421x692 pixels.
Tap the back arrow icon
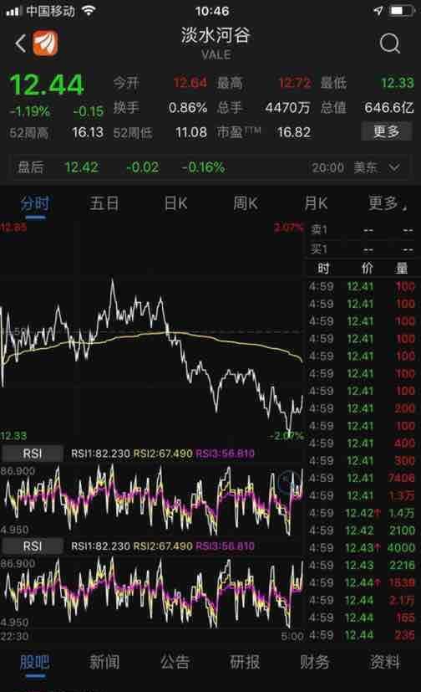[x=20, y=44]
